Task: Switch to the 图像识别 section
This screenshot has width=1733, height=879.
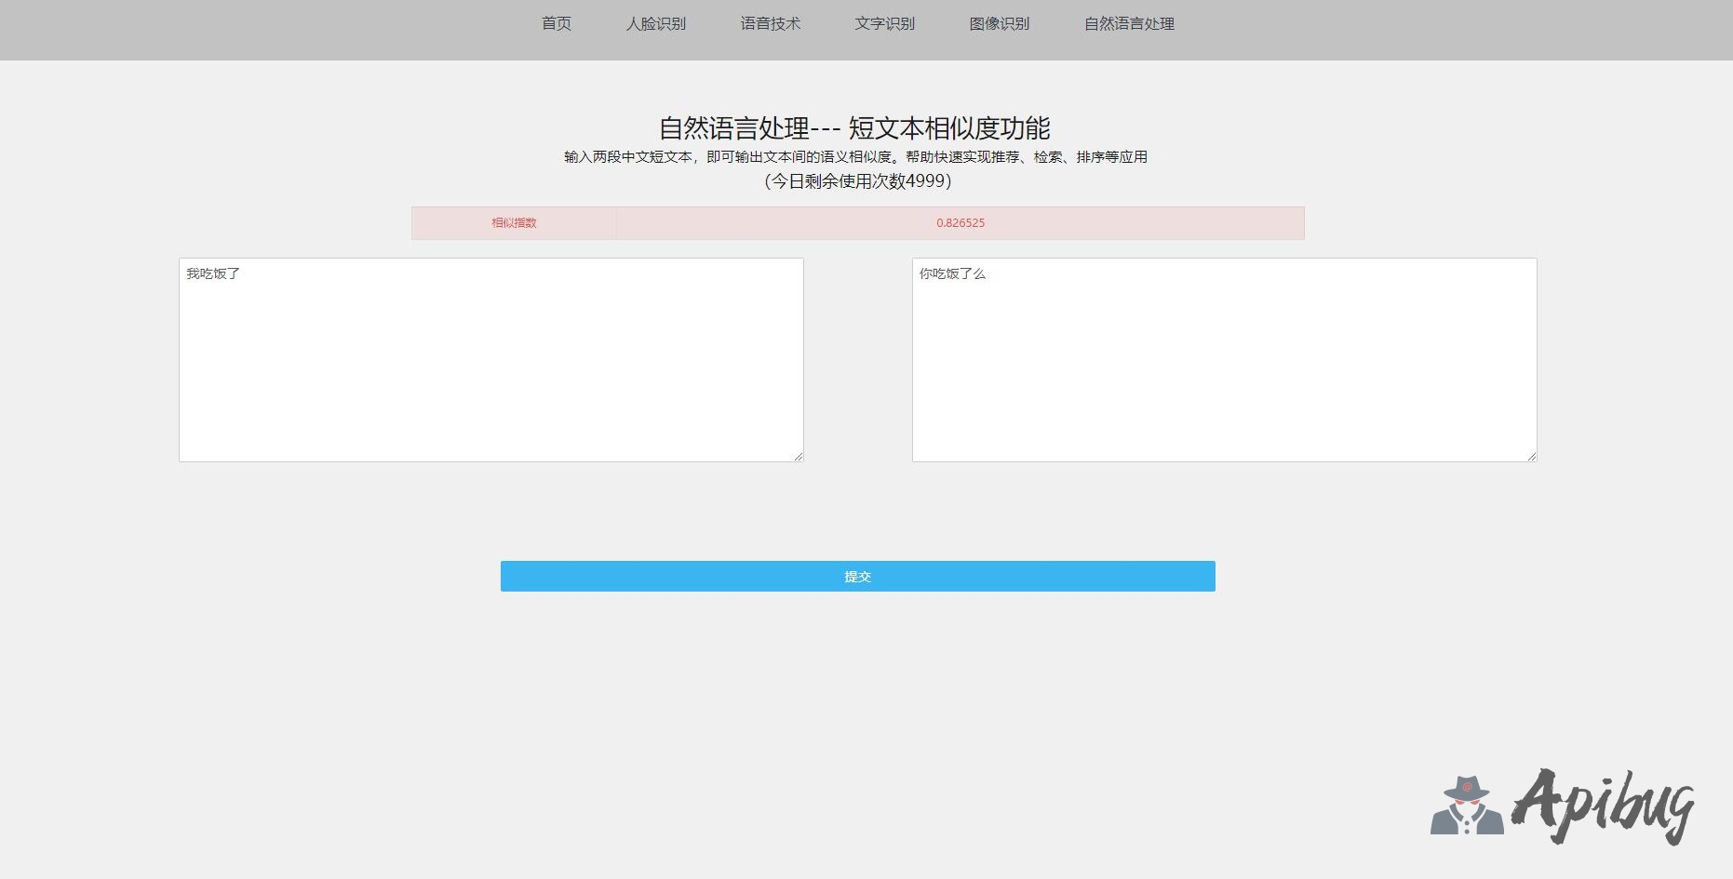Action: pos(1000,24)
